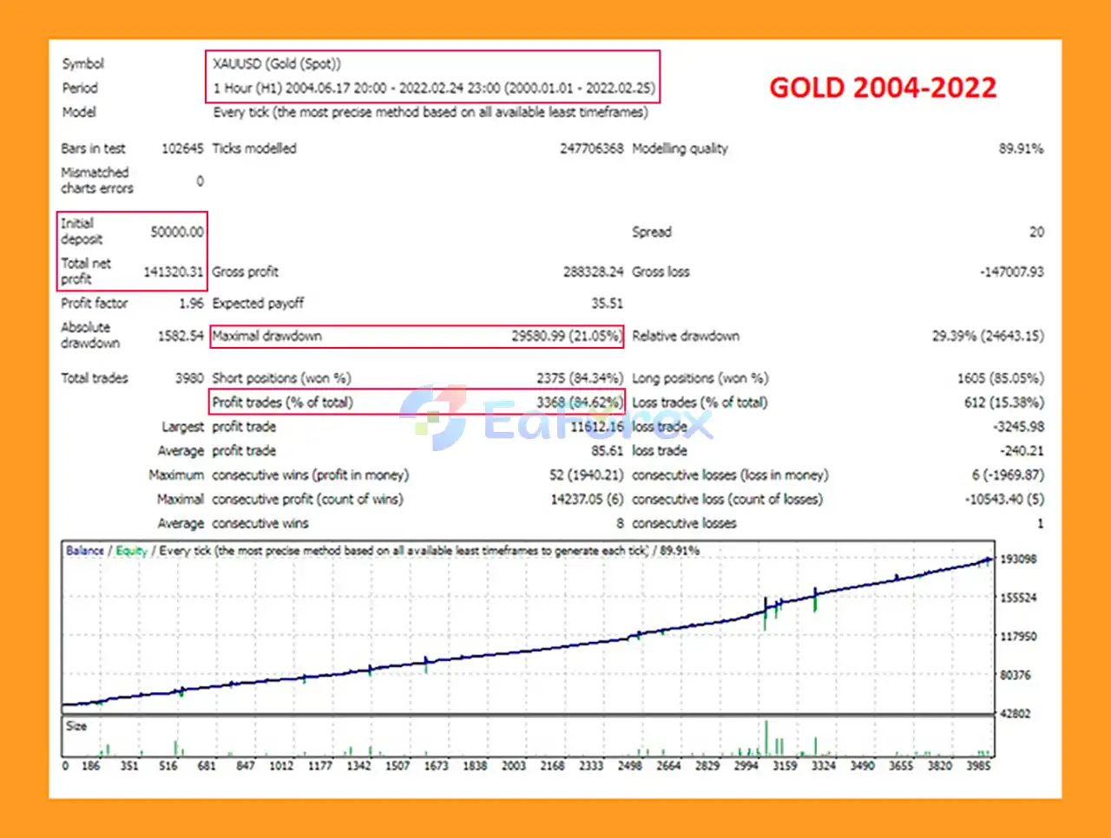Click the Gross profit 288328.24 value
Image resolution: width=1111 pixels, height=838 pixels.
593,272
